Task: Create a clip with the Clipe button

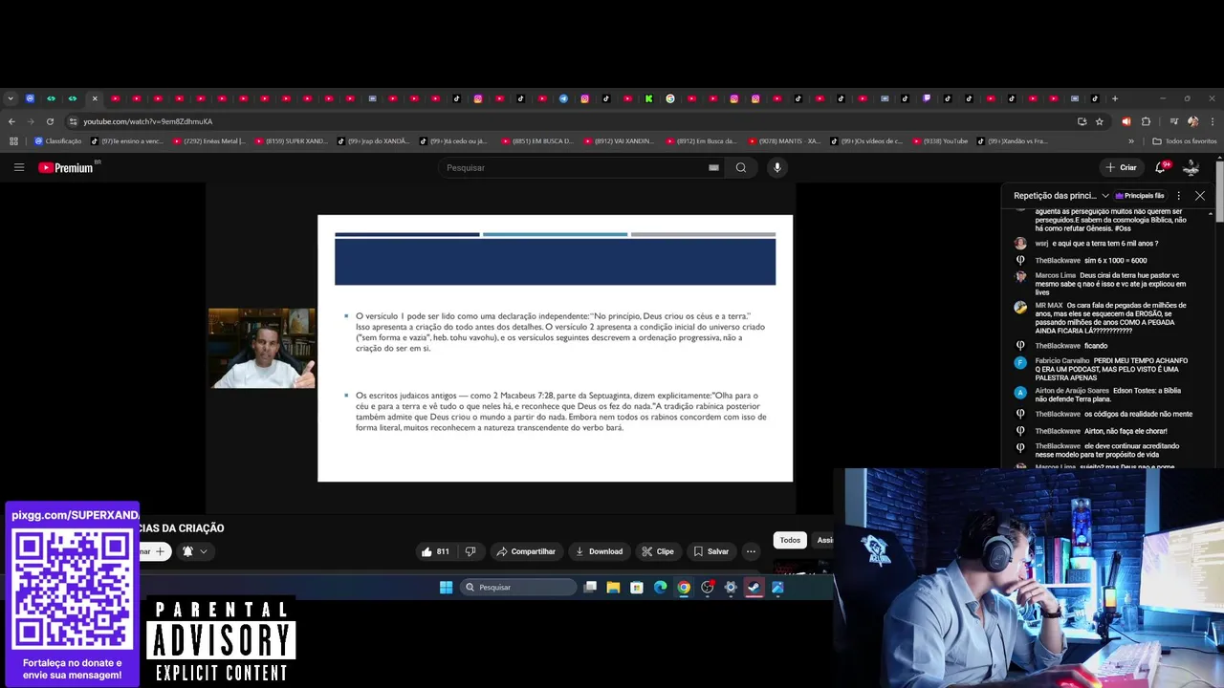Action: [658, 551]
